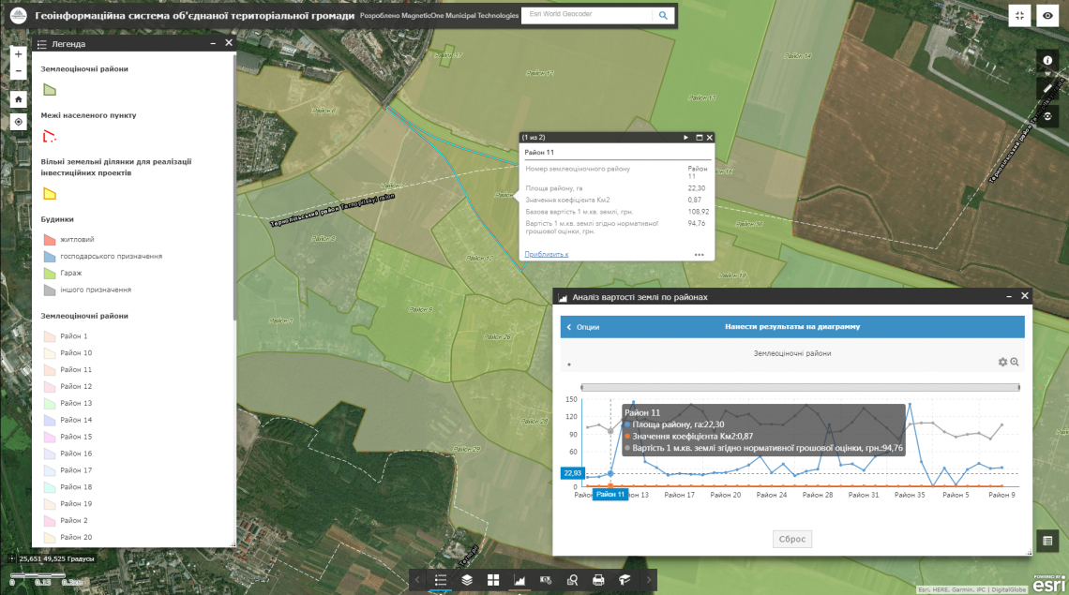This screenshot has height=595, width=1069.
Task: Click the 'Район 11' color swatch in legend
Action: (x=50, y=369)
